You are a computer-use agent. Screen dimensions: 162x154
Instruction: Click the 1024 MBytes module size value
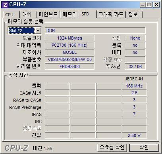click(x=69, y=38)
